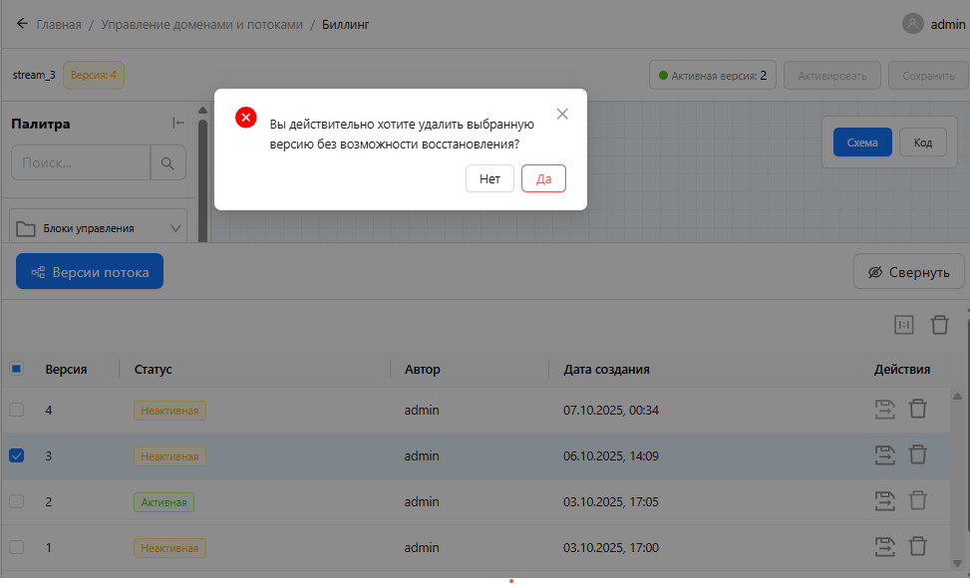
Task: Cancel deletion with the Нет button
Action: pyautogui.click(x=489, y=178)
